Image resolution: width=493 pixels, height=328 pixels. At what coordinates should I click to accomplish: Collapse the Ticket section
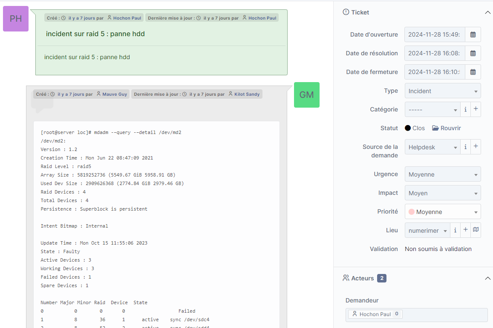click(487, 12)
